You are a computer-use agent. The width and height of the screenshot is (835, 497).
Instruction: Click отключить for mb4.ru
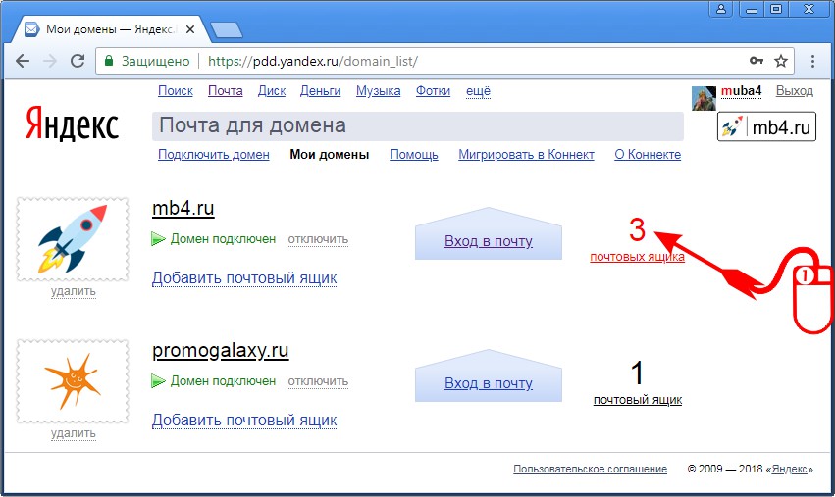pyautogui.click(x=318, y=239)
